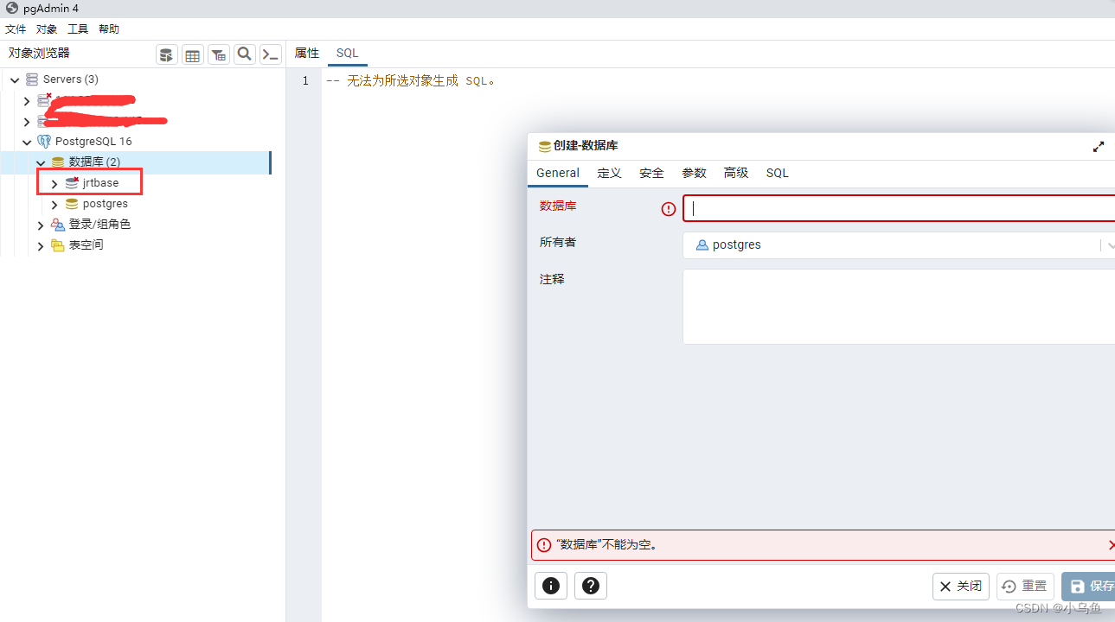Image resolution: width=1115 pixels, height=622 pixels.
Task: Click the error warning icon beside 数据库 field
Action: click(668, 209)
